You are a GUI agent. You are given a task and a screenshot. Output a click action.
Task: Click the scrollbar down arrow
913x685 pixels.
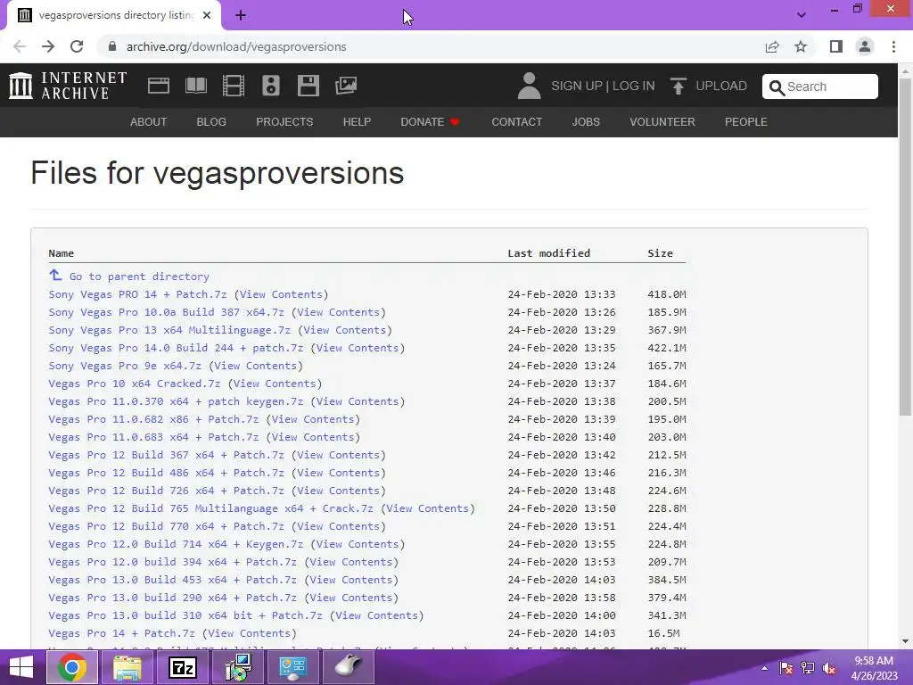(x=905, y=641)
